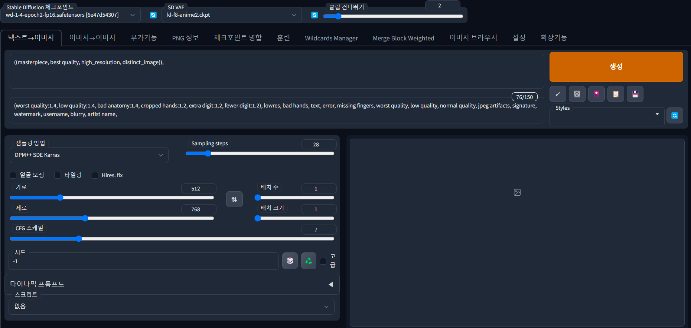Click the Sampling steps slider
Image resolution: width=691 pixels, height=328 pixels.
click(x=260, y=153)
